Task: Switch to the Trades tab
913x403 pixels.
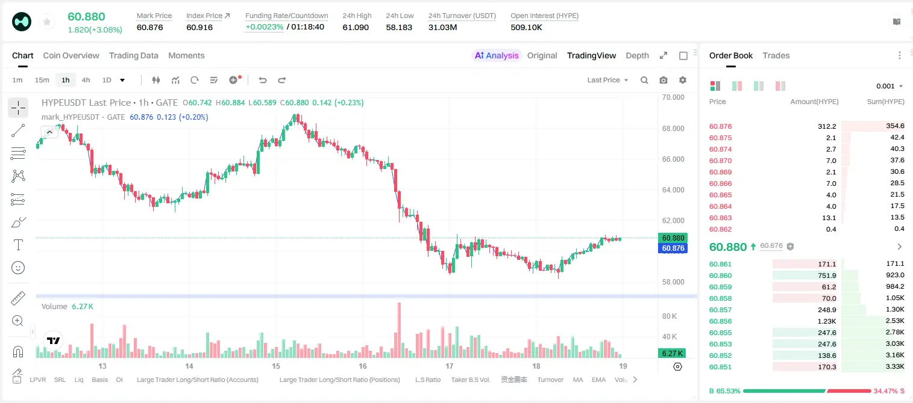Action: 776,55
